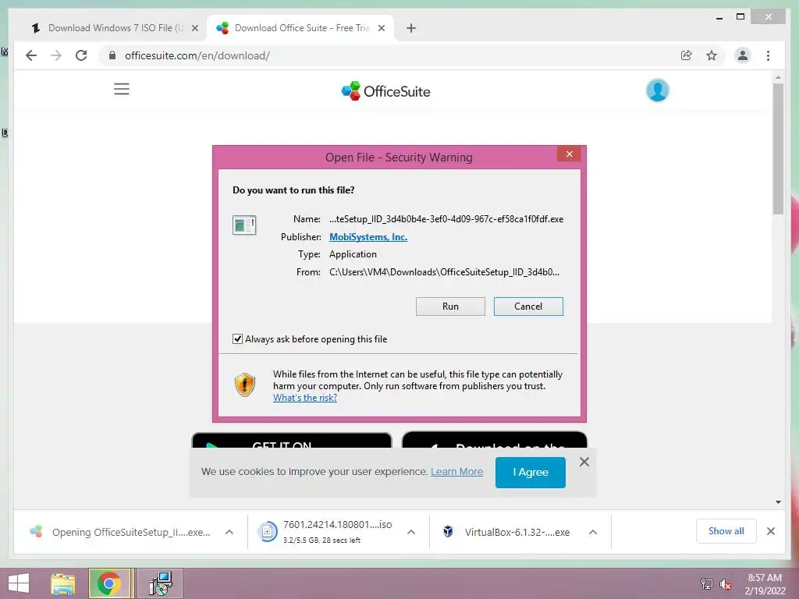Screen dimensions: 799x599
Task: Open the Learn More cookie link
Action: [x=456, y=472]
